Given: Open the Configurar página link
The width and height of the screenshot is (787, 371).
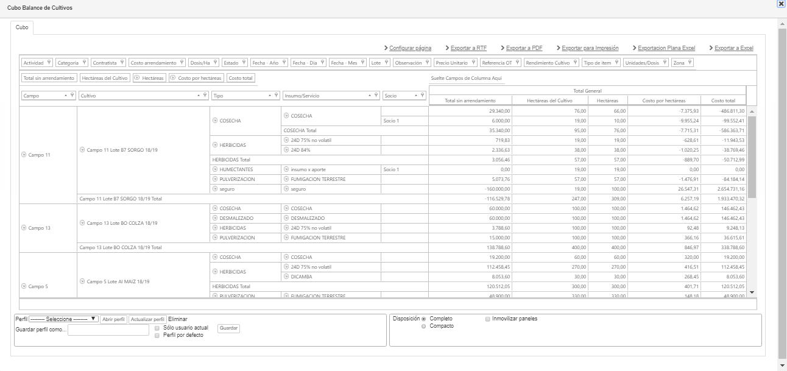Looking at the screenshot, I should tap(411, 48).
